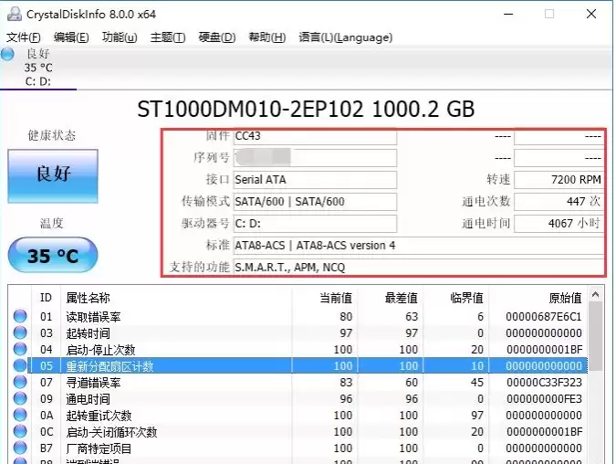This screenshot has width=616, height=464.
Task: Click the 临界值 column header
Action: [455, 298]
